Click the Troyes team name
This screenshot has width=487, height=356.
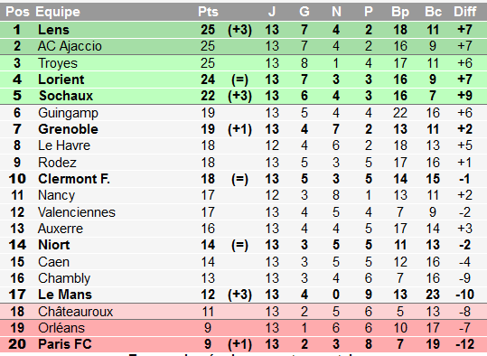[58, 63]
